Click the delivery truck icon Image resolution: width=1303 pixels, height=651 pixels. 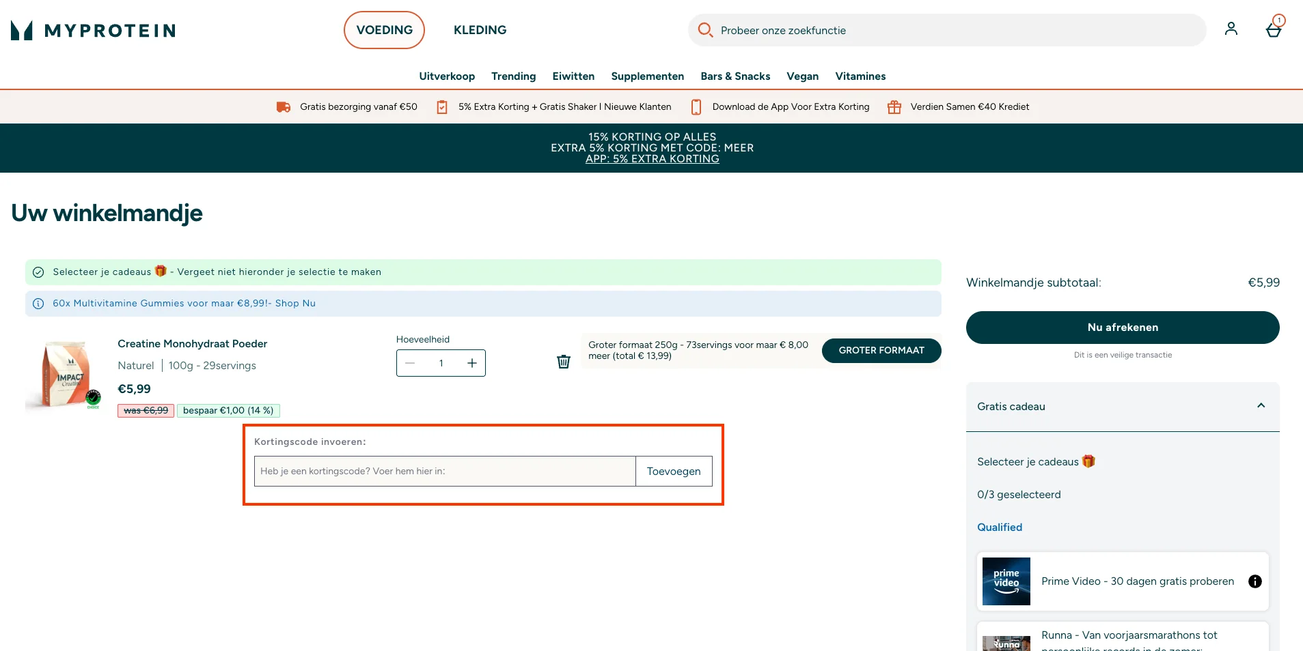tap(284, 107)
